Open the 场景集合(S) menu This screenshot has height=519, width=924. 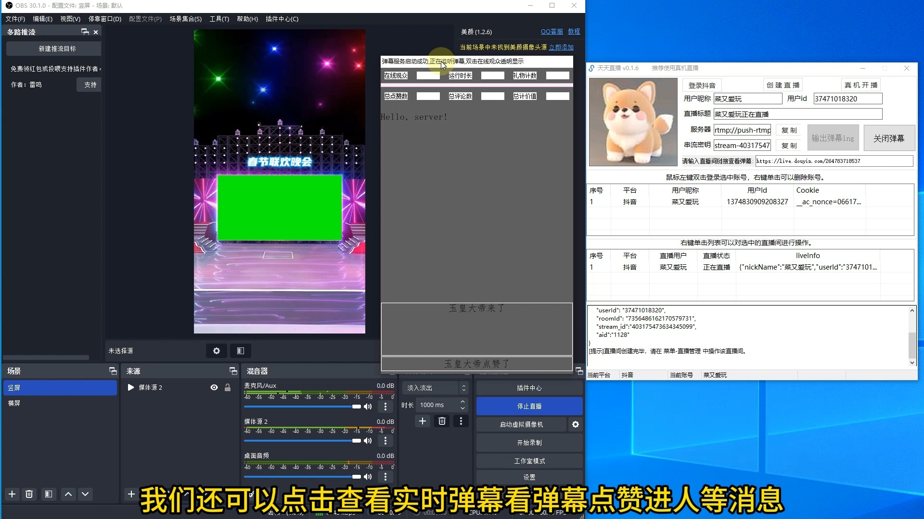tap(186, 19)
